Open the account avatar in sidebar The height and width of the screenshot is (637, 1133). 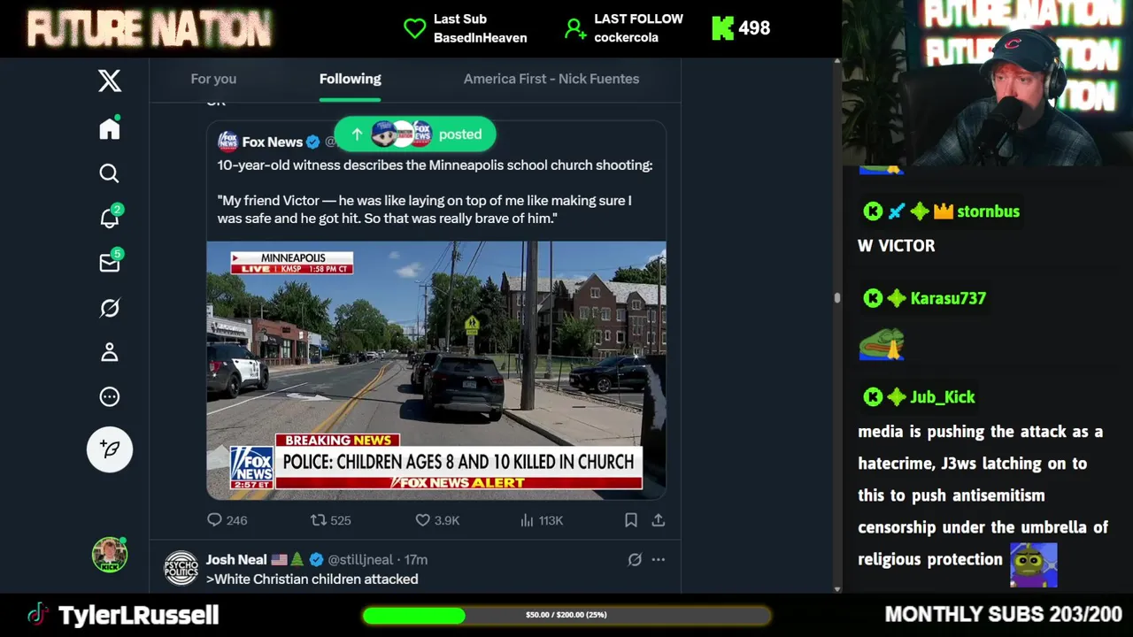point(110,555)
